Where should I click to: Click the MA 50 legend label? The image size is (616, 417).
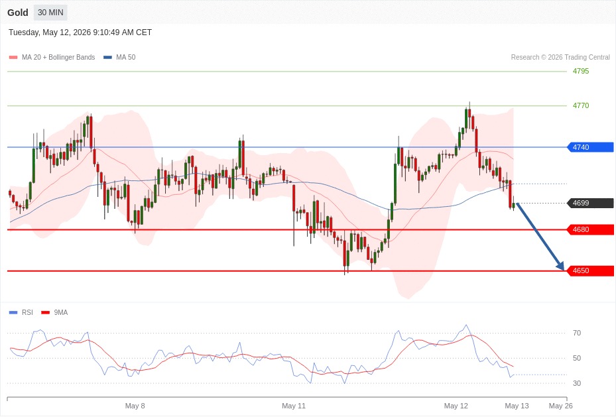126,57
